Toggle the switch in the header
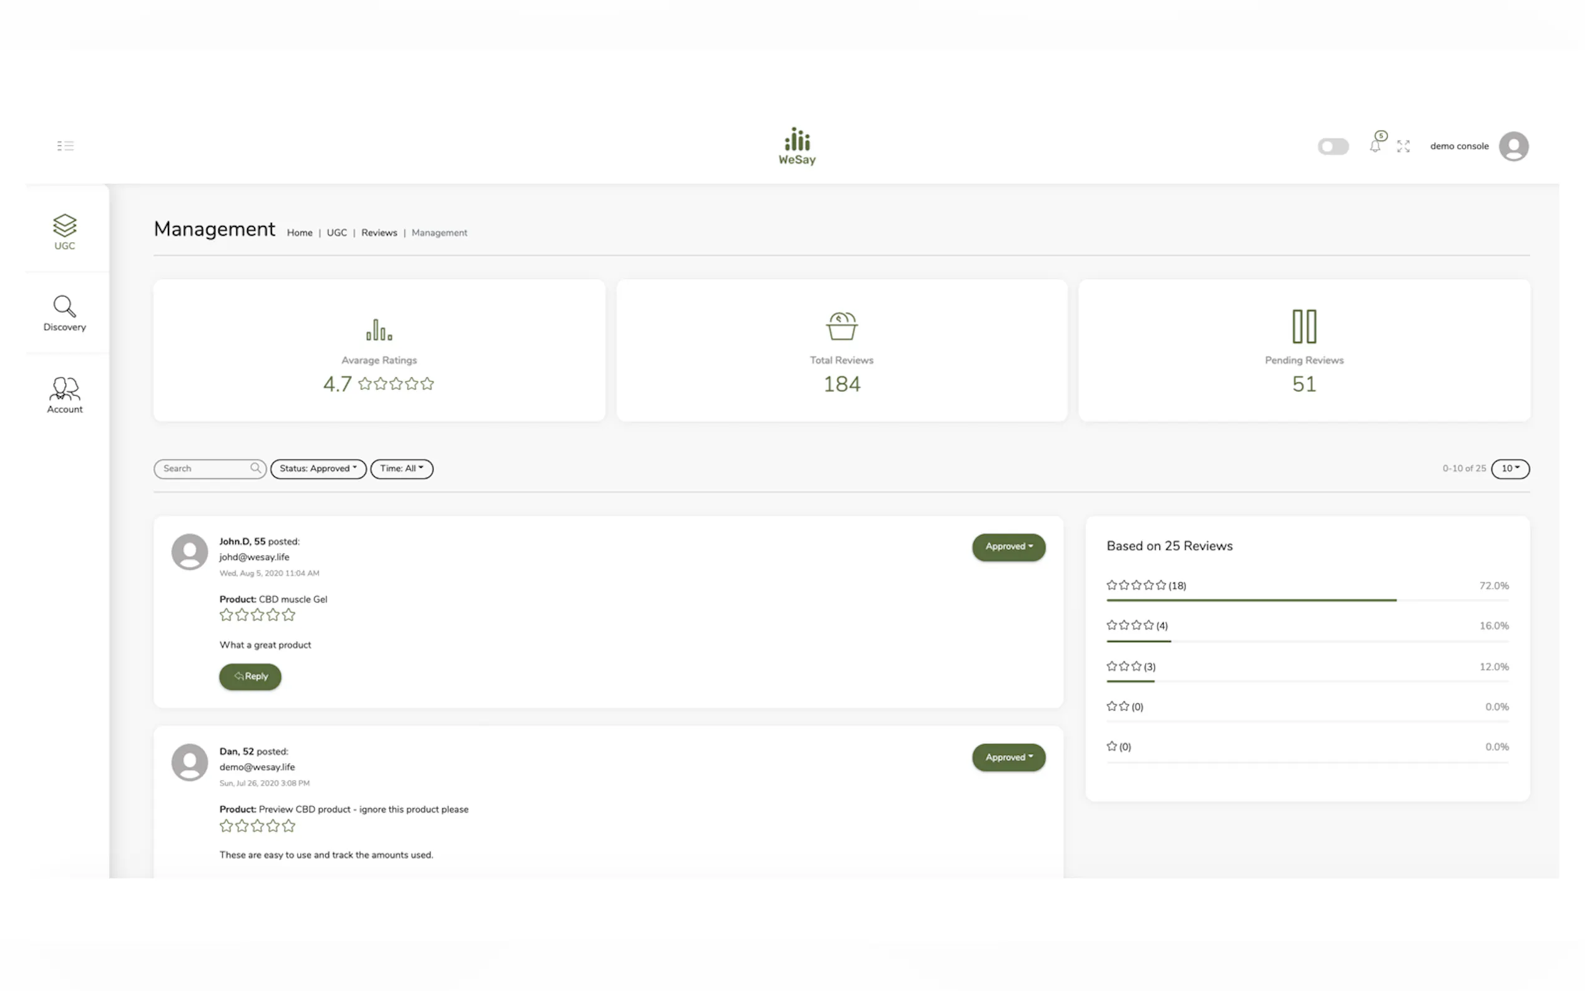The width and height of the screenshot is (1585, 991). [x=1333, y=146]
